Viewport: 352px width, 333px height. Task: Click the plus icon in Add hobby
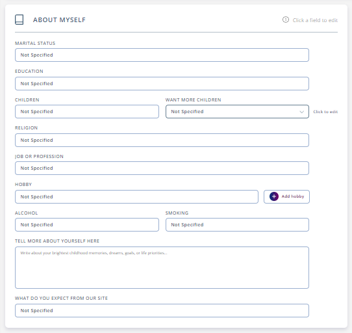(274, 196)
